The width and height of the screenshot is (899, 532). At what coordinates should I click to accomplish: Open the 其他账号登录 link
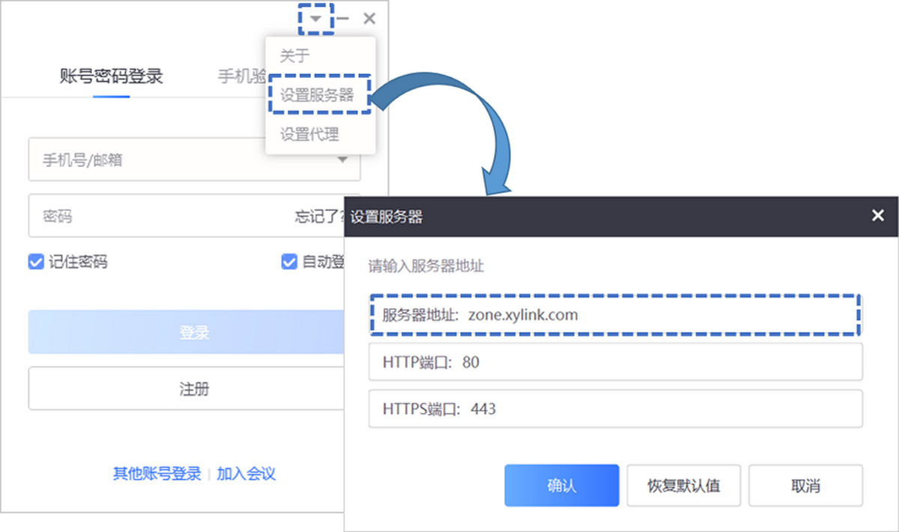[155, 474]
